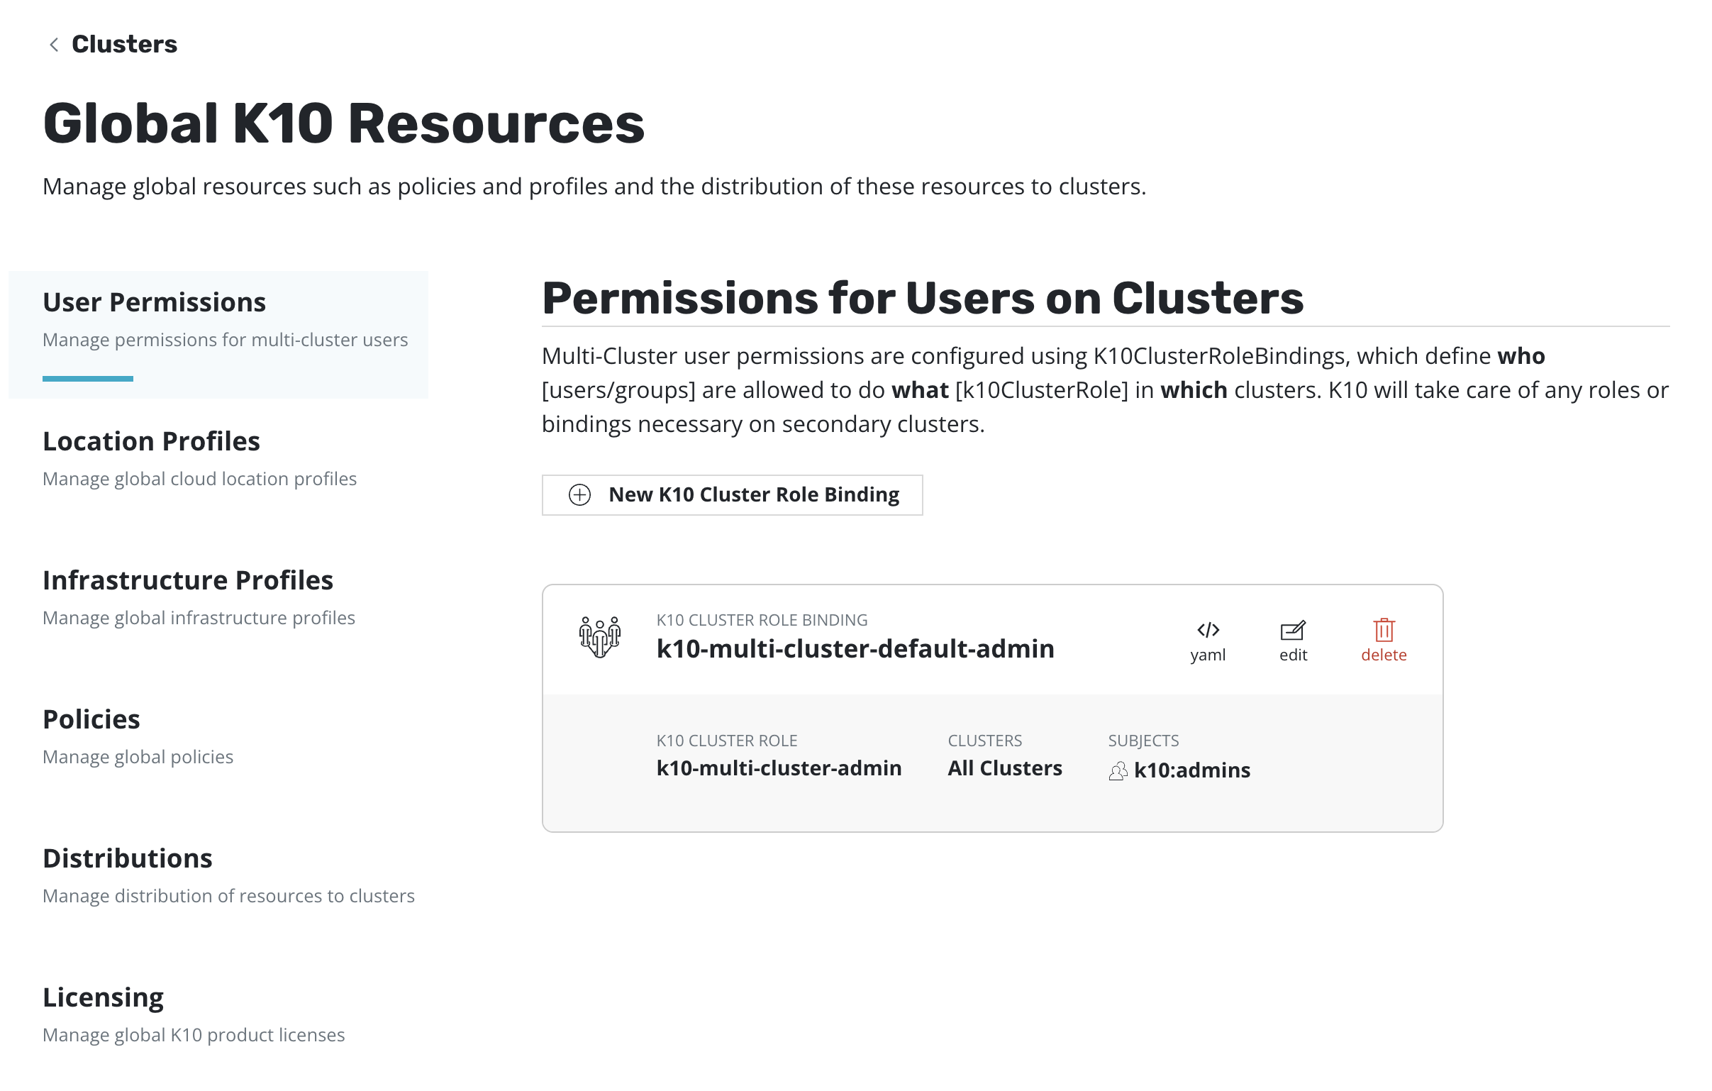Click the k10-multi-cluster-default-admin binding name
The width and height of the screenshot is (1712, 1091).
pos(855,649)
